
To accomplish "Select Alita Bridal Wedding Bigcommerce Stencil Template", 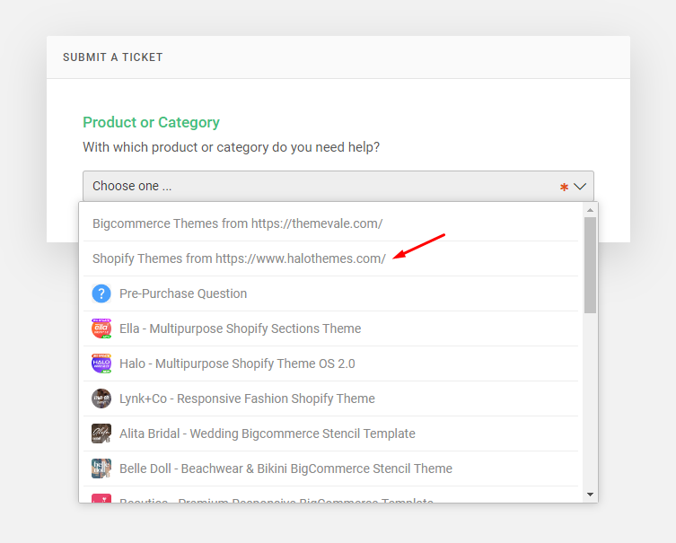I will pos(330,434).
